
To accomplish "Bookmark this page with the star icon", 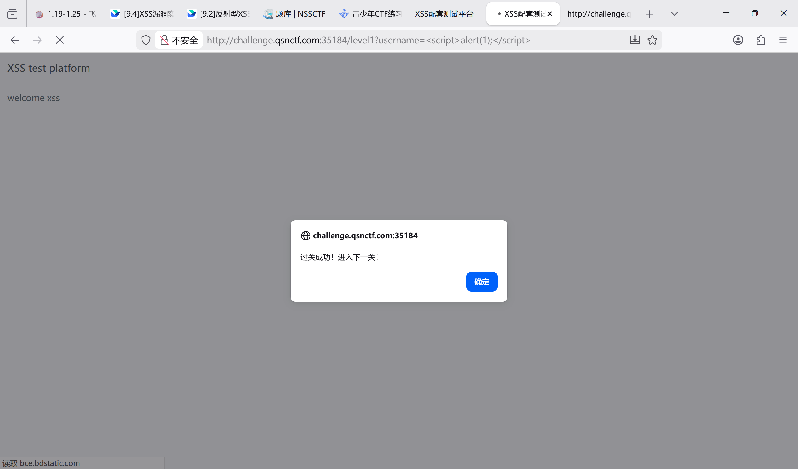I will pos(652,40).
